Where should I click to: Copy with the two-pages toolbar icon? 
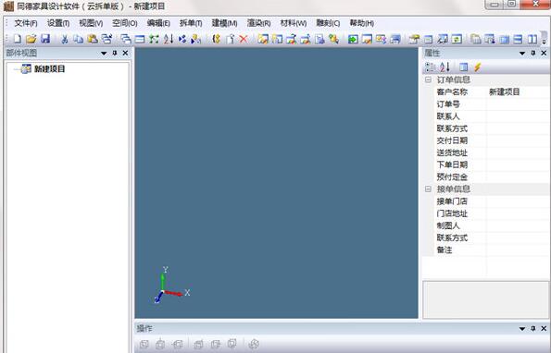click(x=78, y=39)
